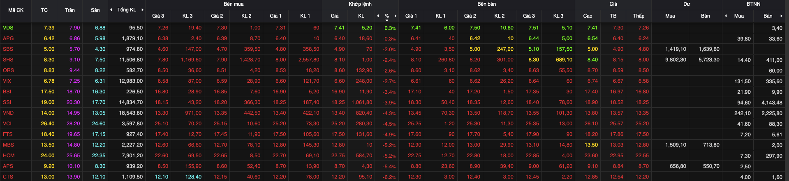
Task: Click KL 1 header under Bên mua
Action: (305, 16)
